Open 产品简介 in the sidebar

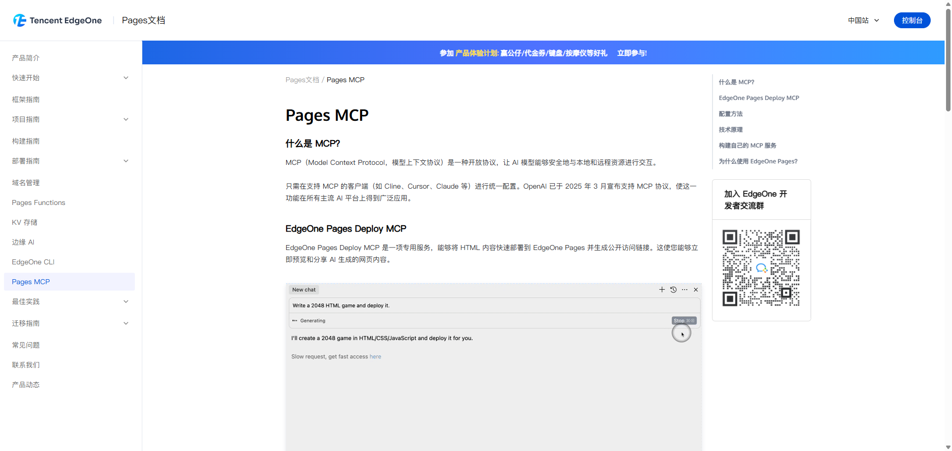point(26,58)
